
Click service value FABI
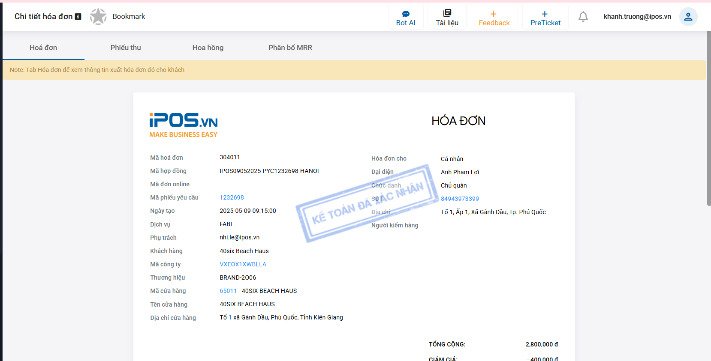226,224
